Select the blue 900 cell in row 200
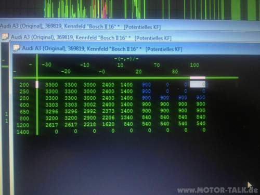 pos(146,85)
